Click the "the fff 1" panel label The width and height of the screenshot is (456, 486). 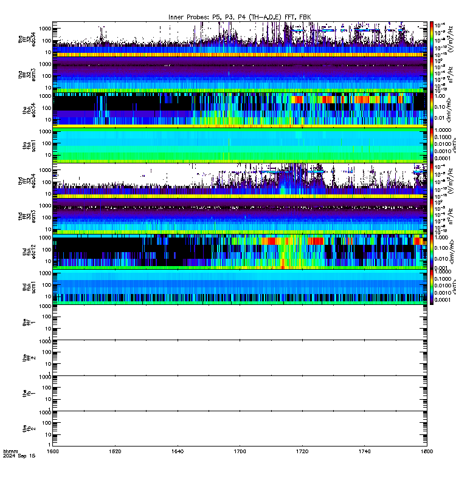point(29,323)
